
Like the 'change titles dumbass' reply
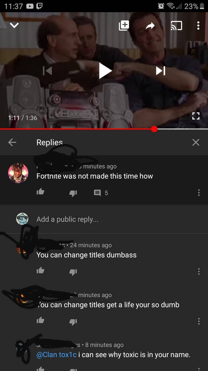[40, 271]
